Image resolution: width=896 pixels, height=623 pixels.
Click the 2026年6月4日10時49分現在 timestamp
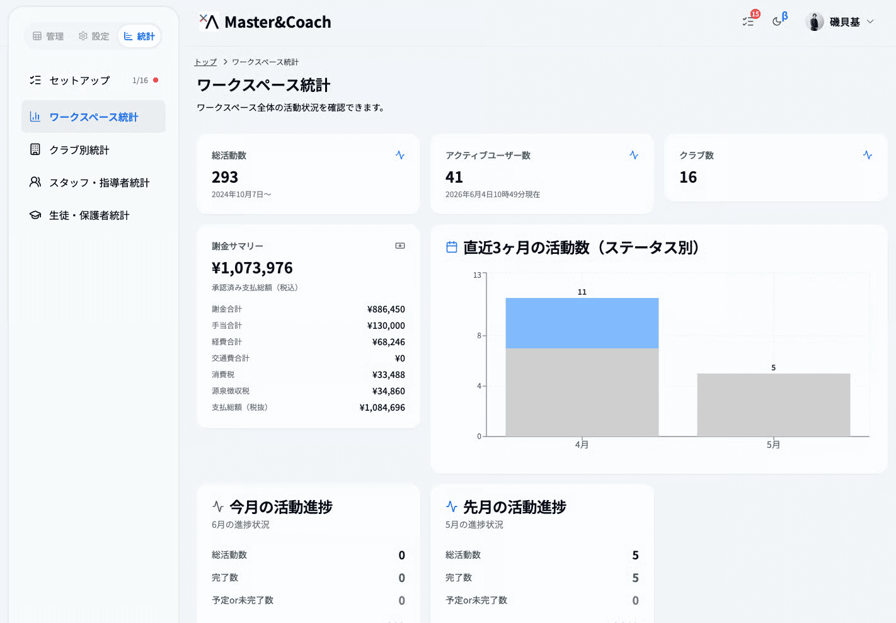click(x=493, y=195)
